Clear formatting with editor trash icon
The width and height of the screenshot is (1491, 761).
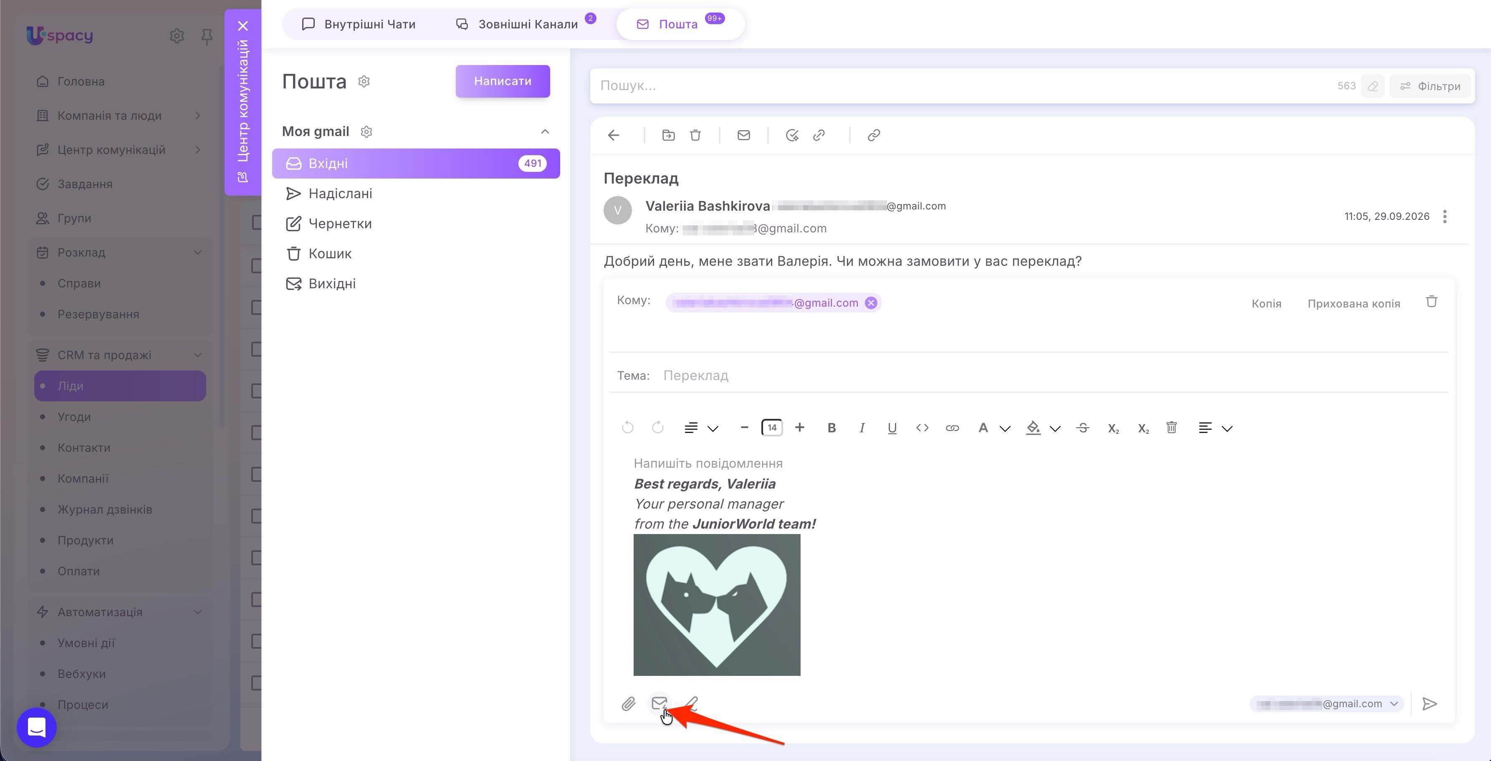[x=1172, y=428]
